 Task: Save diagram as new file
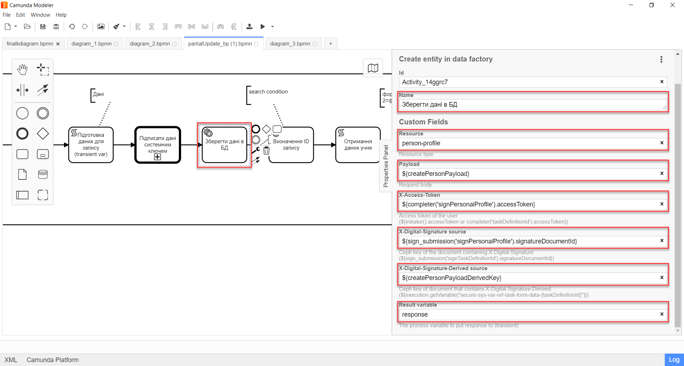click(x=56, y=27)
